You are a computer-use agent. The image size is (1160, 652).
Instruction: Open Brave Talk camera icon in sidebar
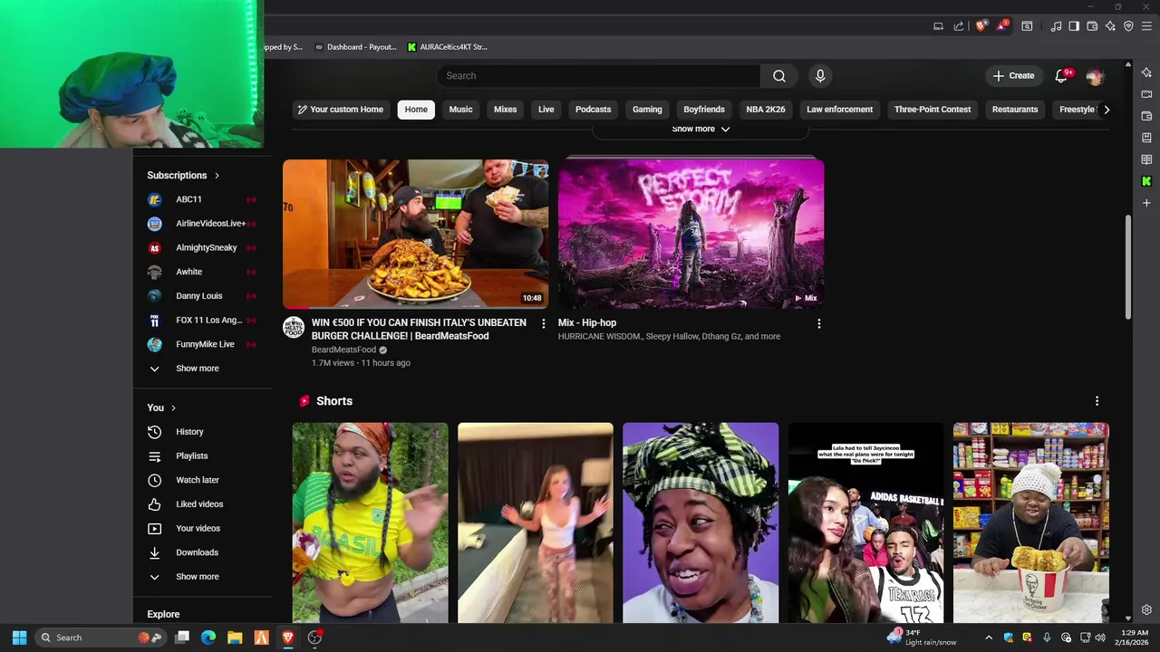coord(1146,94)
